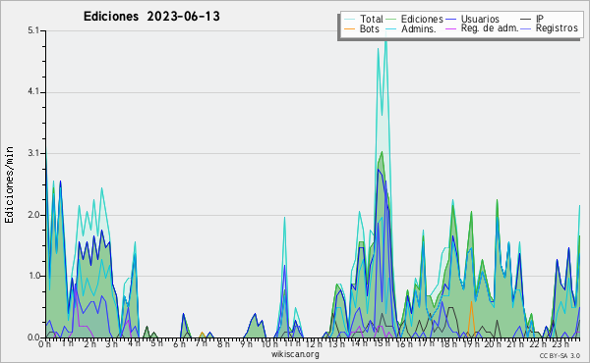
Task: Click the '18 h' x-axis label
Action: 448,343
